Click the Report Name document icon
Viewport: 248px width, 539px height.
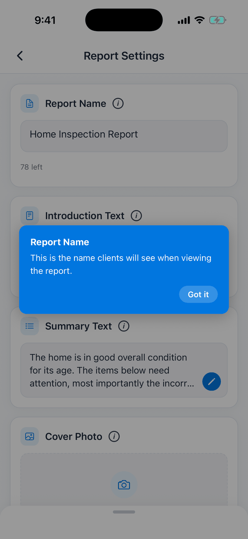tap(30, 104)
